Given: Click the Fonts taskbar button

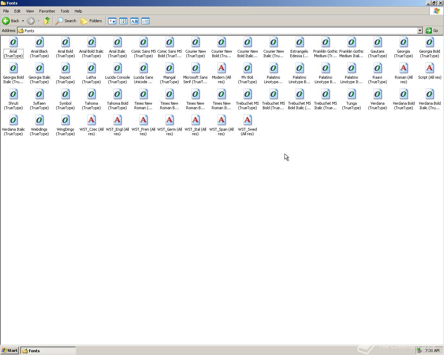Looking at the screenshot, I should coord(48,350).
